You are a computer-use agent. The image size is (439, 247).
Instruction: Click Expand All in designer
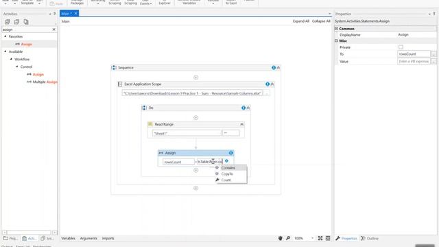(301, 21)
